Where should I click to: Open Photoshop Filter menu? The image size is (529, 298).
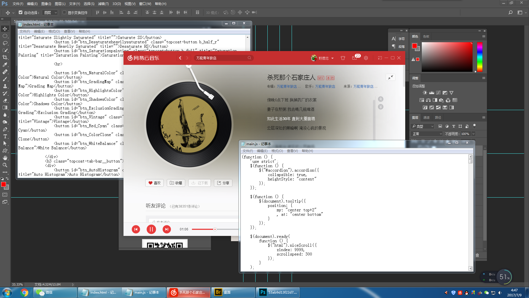[103, 4]
